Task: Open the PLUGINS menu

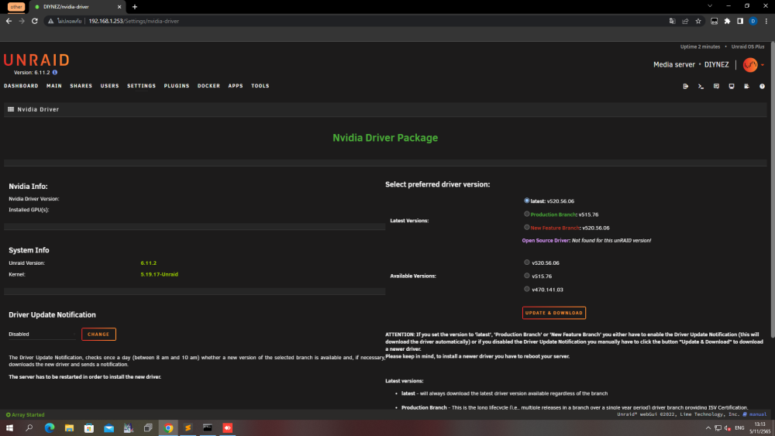Action: click(x=177, y=86)
